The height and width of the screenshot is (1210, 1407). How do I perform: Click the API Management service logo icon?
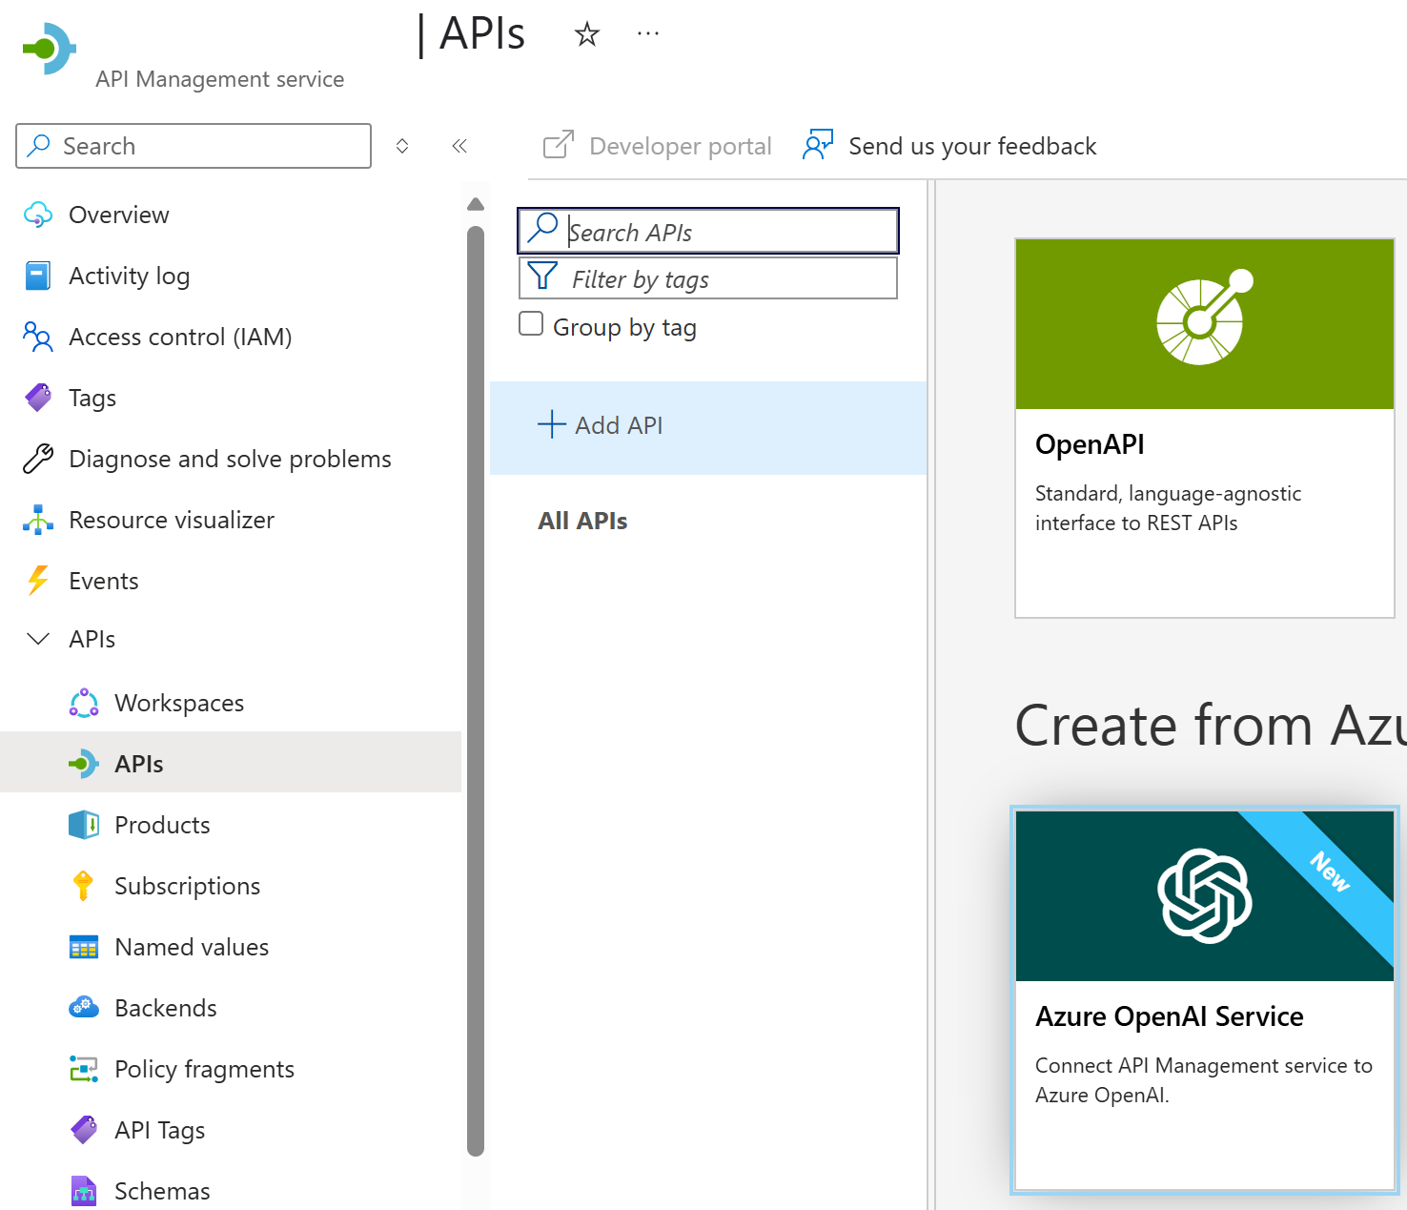tap(50, 48)
